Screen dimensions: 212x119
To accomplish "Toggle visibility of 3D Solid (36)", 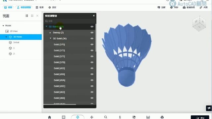I will pos(92,38).
